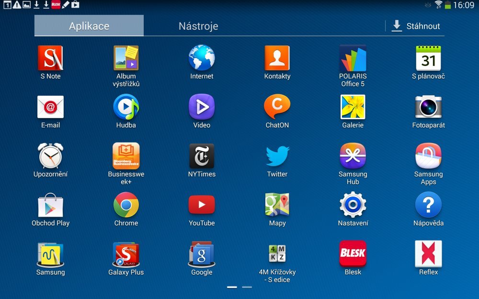Tap the second page indicator dot
This screenshot has height=299, width=479.
coord(247,287)
